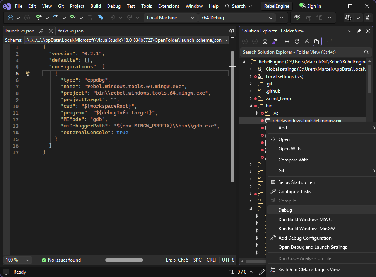Click the new item toolbar icon
Screen dimensions: 376x277
click(x=39, y=18)
